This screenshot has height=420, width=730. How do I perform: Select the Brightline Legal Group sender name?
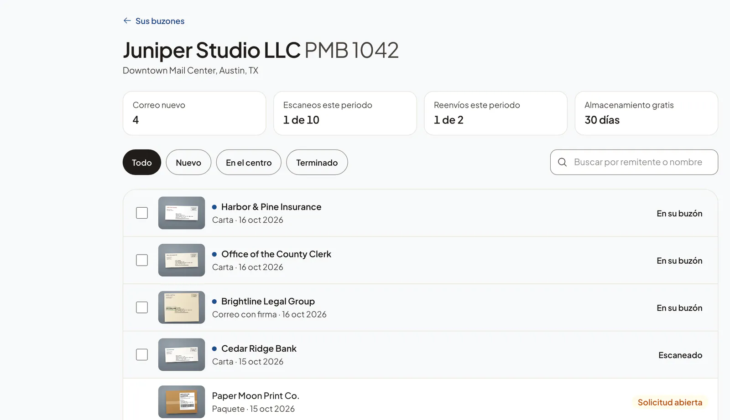pyautogui.click(x=268, y=301)
